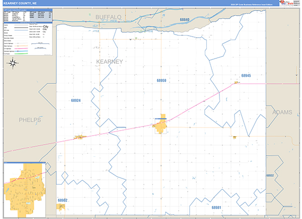This screenshot has height=219, width=302.
Task: Click the KEARNEY county label
Action: click(109, 62)
